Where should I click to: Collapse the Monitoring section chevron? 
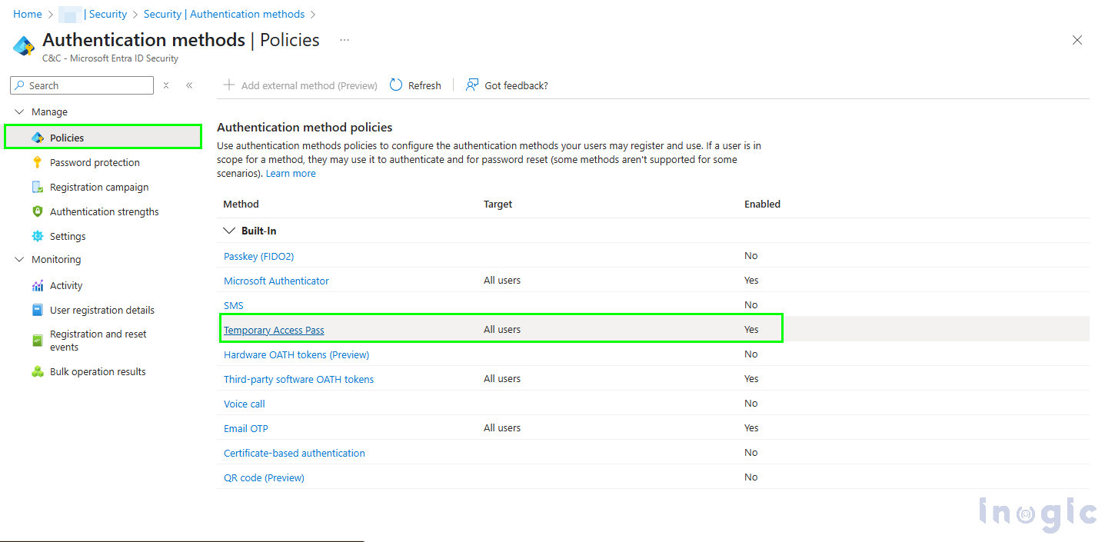tap(20, 260)
